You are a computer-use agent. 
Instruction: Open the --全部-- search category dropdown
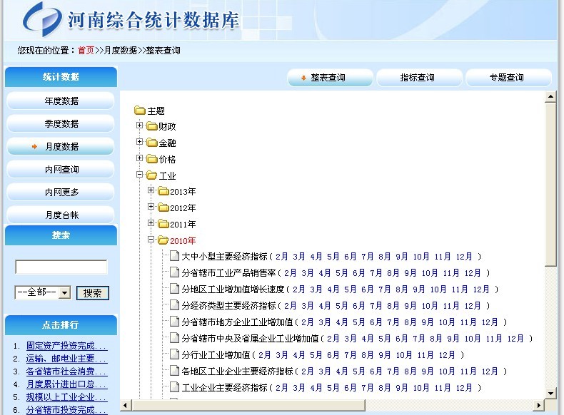(64, 292)
